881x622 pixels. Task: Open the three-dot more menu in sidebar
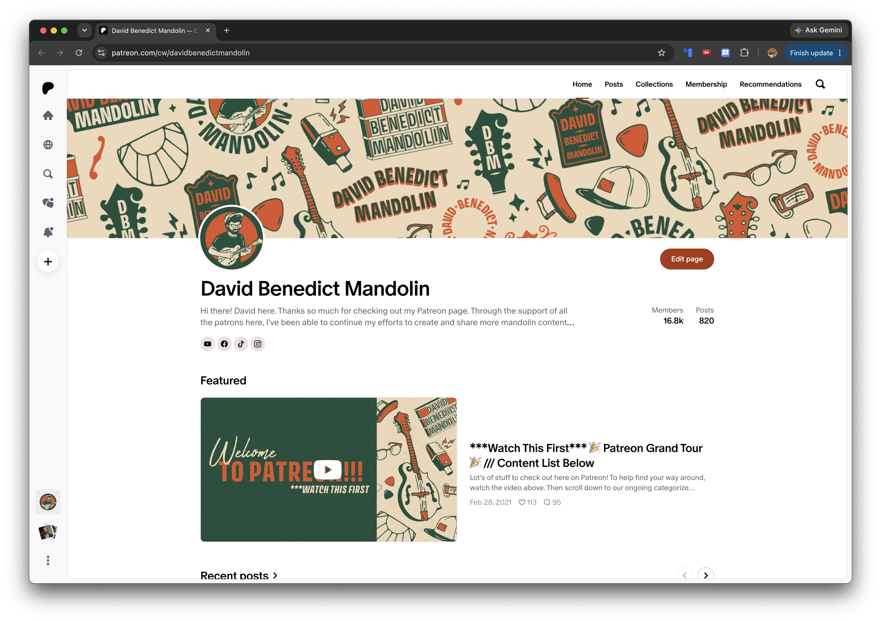48,560
